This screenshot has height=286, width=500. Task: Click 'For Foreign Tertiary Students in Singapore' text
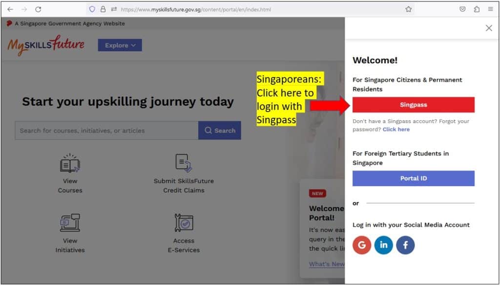coord(400,158)
